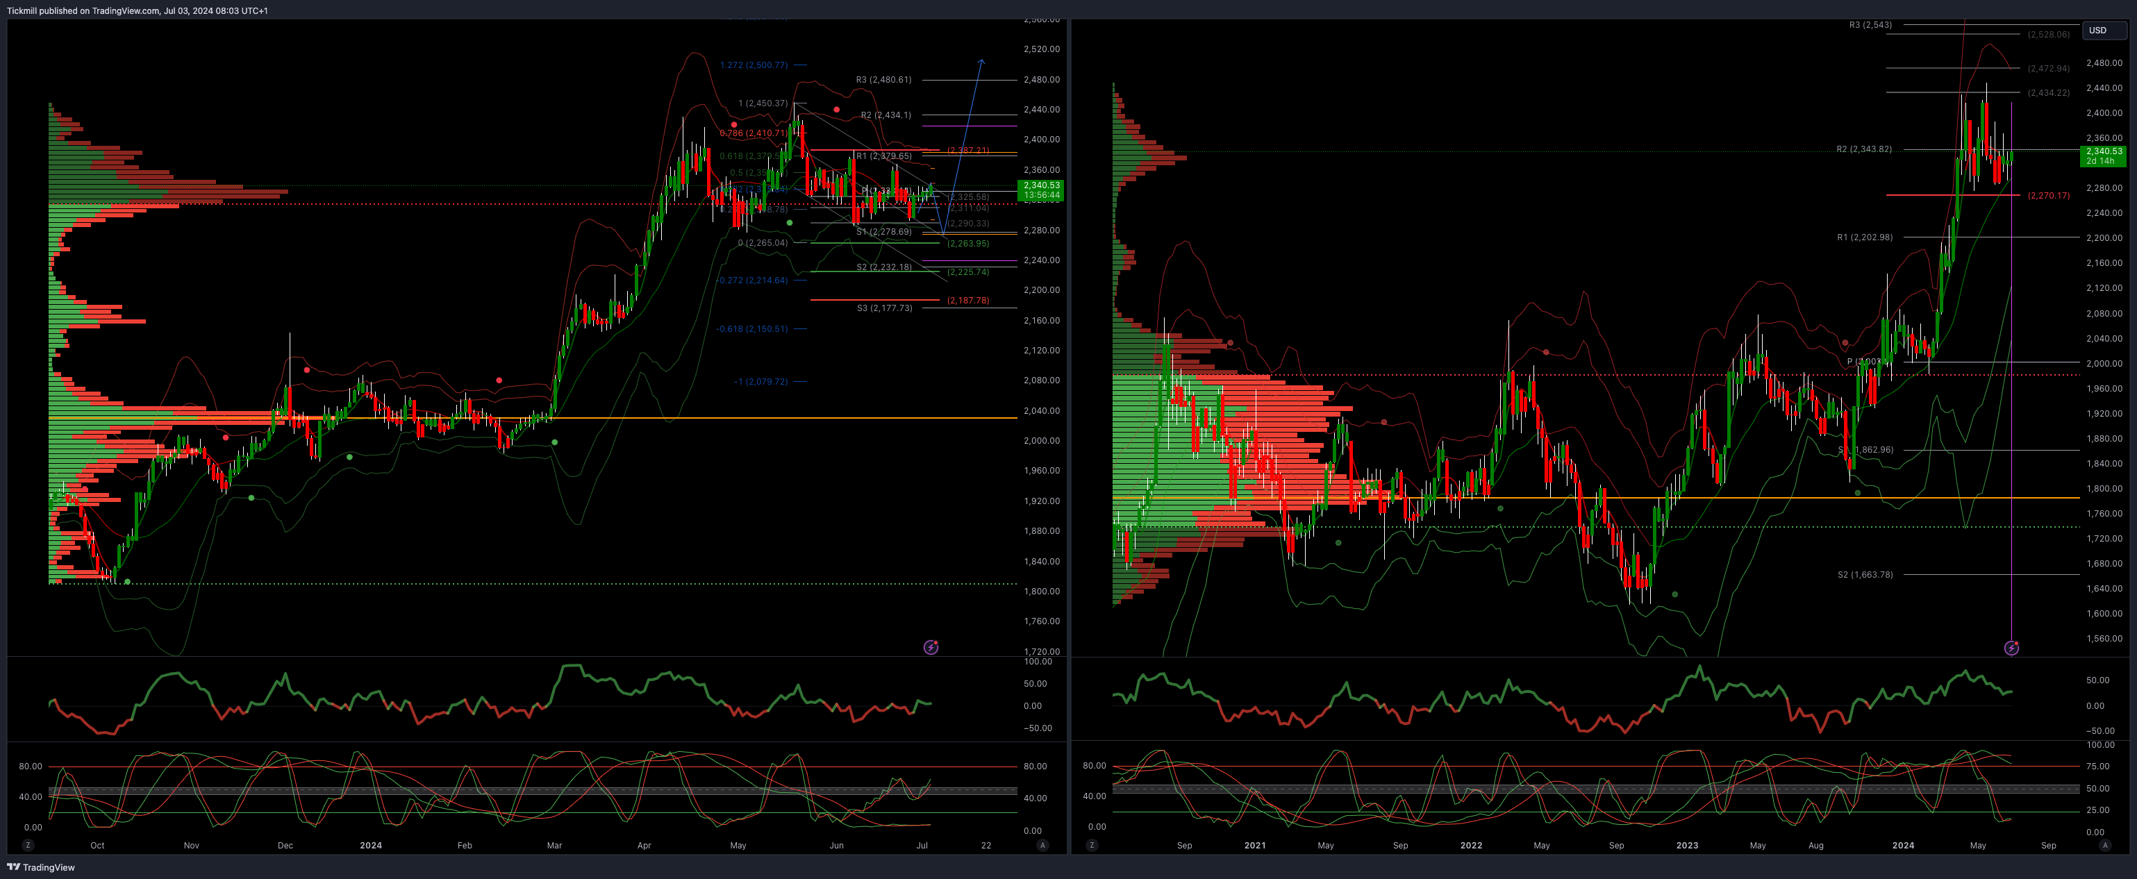Image resolution: width=2137 pixels, height=879 pixels.
Task: Click the Z timezone button under right chart
Action: pos(1092,845)
